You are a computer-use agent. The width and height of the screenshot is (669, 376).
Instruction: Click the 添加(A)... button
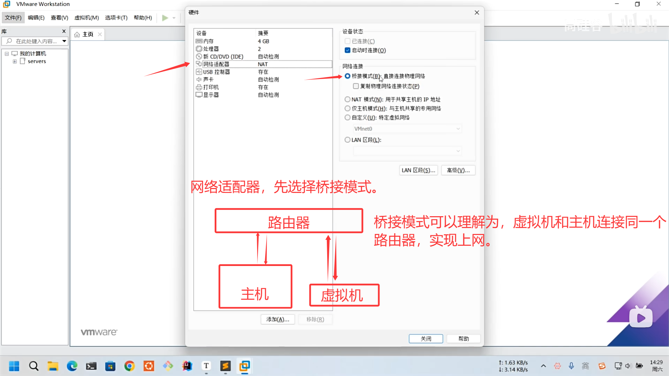coord(278,319)
